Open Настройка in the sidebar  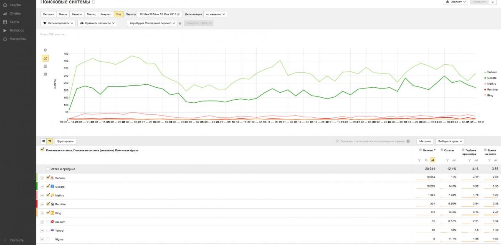tap(15, 39)
